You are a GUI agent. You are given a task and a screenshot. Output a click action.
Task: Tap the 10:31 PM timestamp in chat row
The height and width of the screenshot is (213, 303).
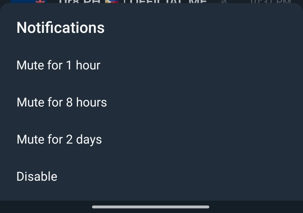click(x=270, y=2)
